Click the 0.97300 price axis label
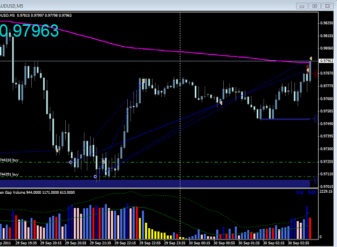Image resolution: width=337 pixels, height=247 pixels. (327, 149)
